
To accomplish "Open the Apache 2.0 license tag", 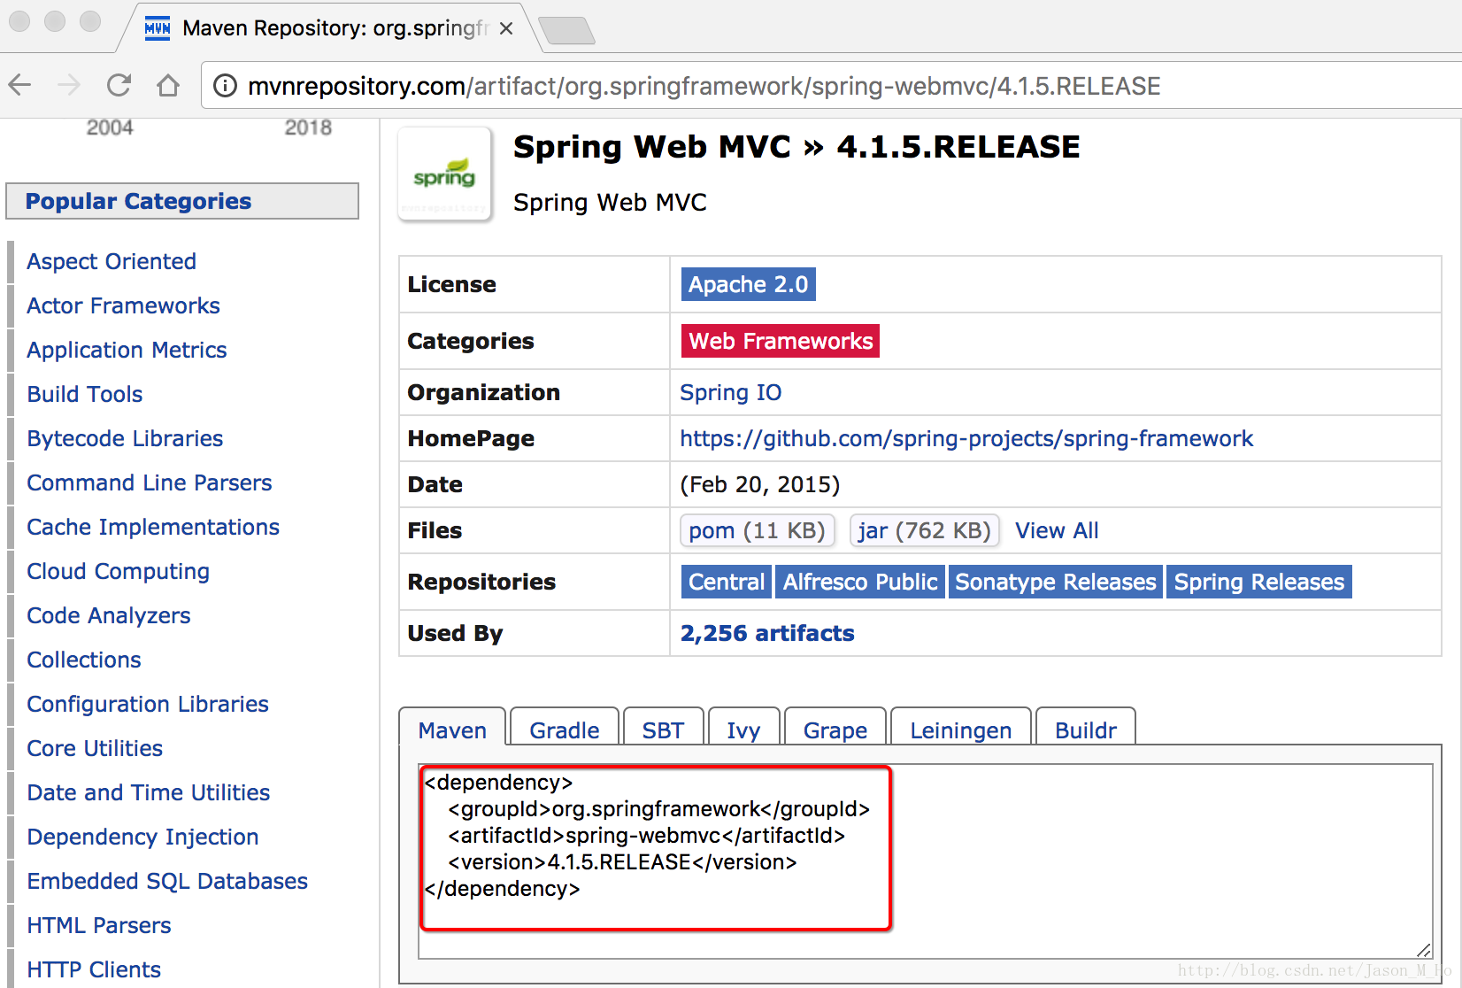I will coord(749,284).
